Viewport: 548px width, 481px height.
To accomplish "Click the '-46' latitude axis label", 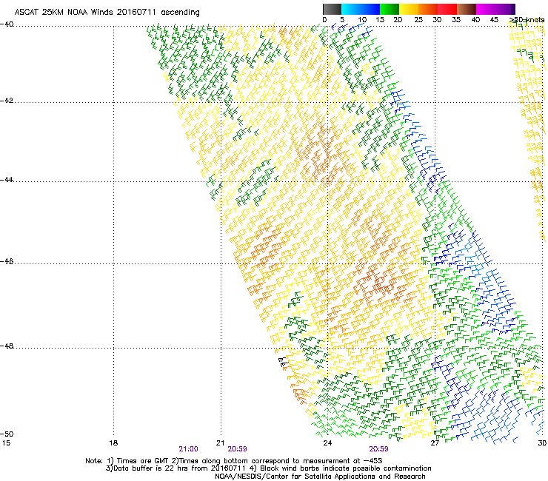I will click(7, 261).
